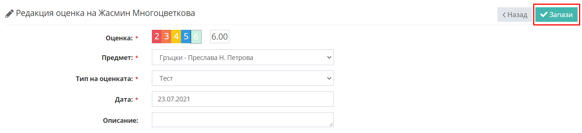582x133 pixels.
Task: Focus the 6.00 grade value field
Action: 220,37
